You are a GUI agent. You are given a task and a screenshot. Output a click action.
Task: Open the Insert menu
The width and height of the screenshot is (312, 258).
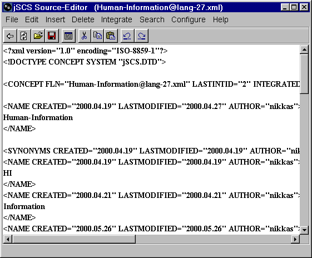click(55, 19)
